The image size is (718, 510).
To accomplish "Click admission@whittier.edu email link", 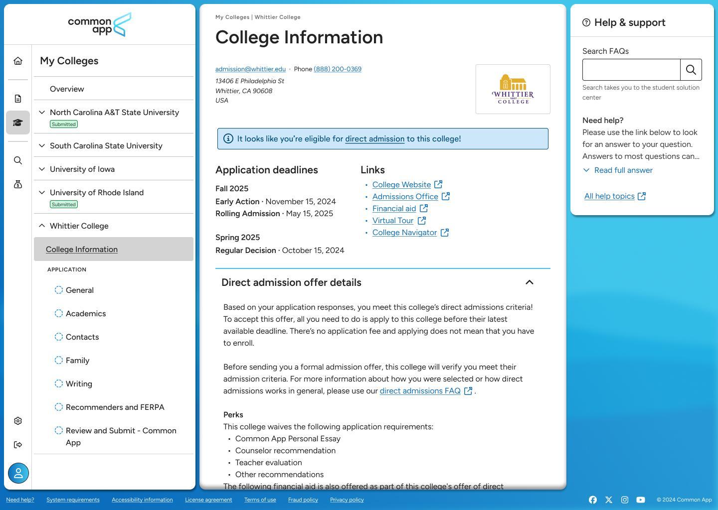I will (250, 69).
